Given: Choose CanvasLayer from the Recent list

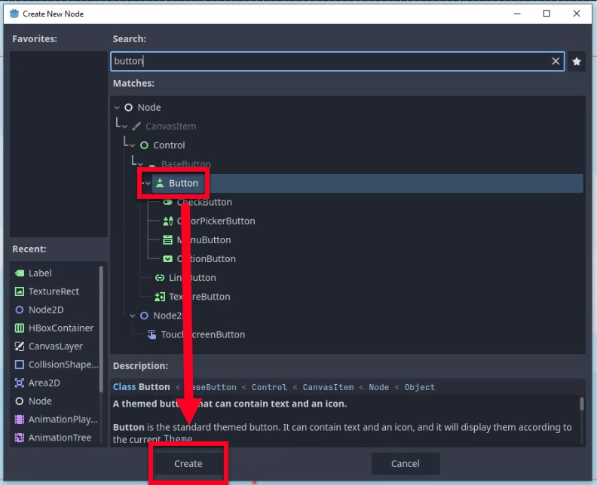Looking at the screenshot, I should coord(56,346).
